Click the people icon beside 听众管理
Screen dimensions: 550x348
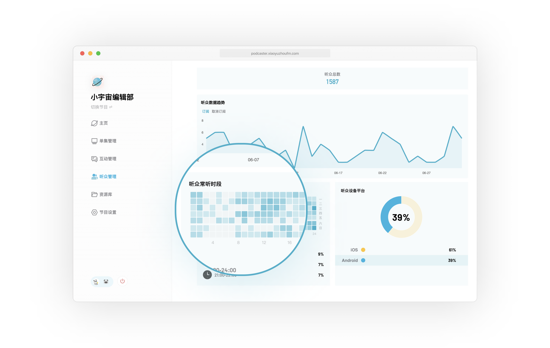click(94, 176)
